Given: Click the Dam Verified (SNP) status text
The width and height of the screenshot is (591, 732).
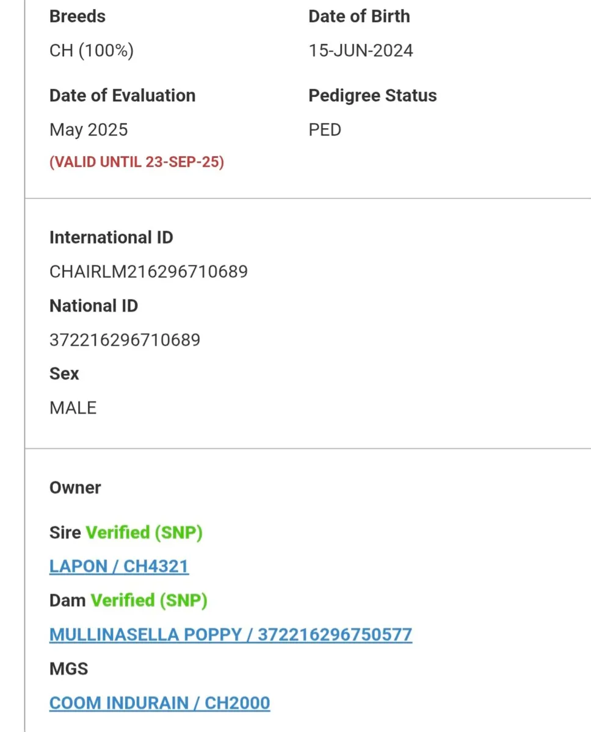Looking at the screenshot, I should 149,601.
